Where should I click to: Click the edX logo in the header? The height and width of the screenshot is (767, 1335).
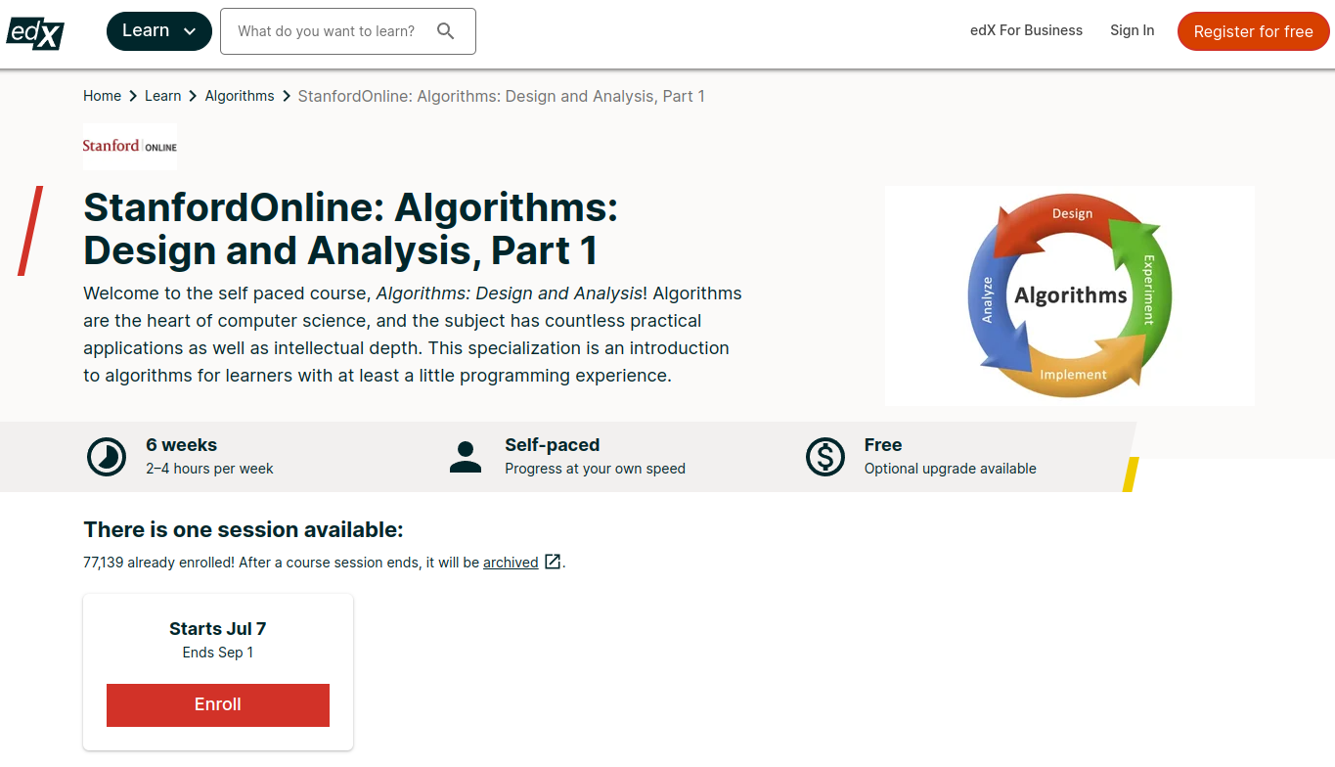pyautogui.click(x=34, y=32)
